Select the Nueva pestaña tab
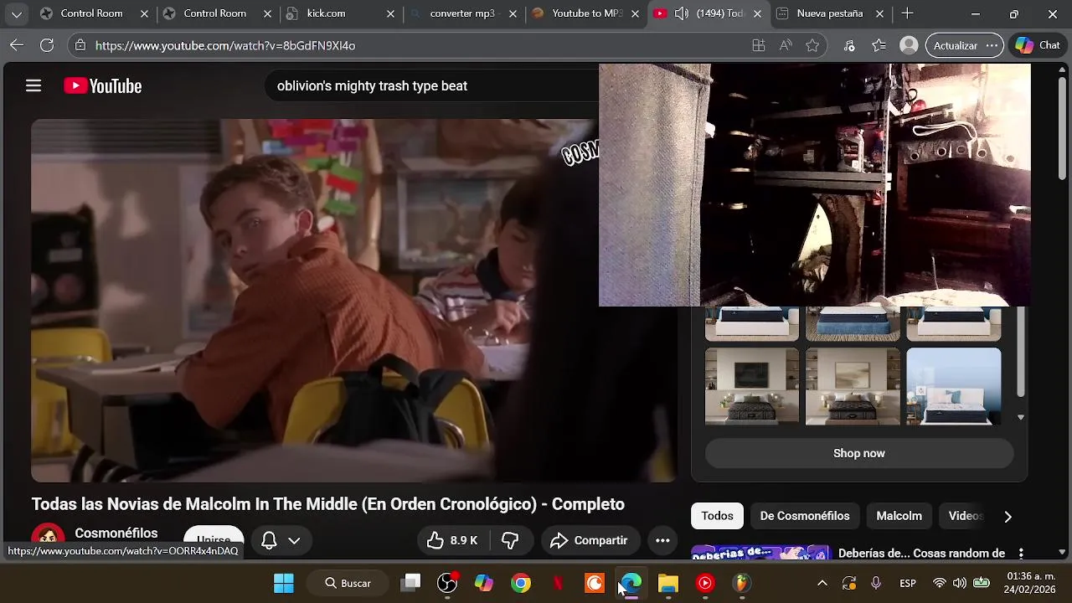Viewport: 1072px width, 603px height. tap(830, 13)
